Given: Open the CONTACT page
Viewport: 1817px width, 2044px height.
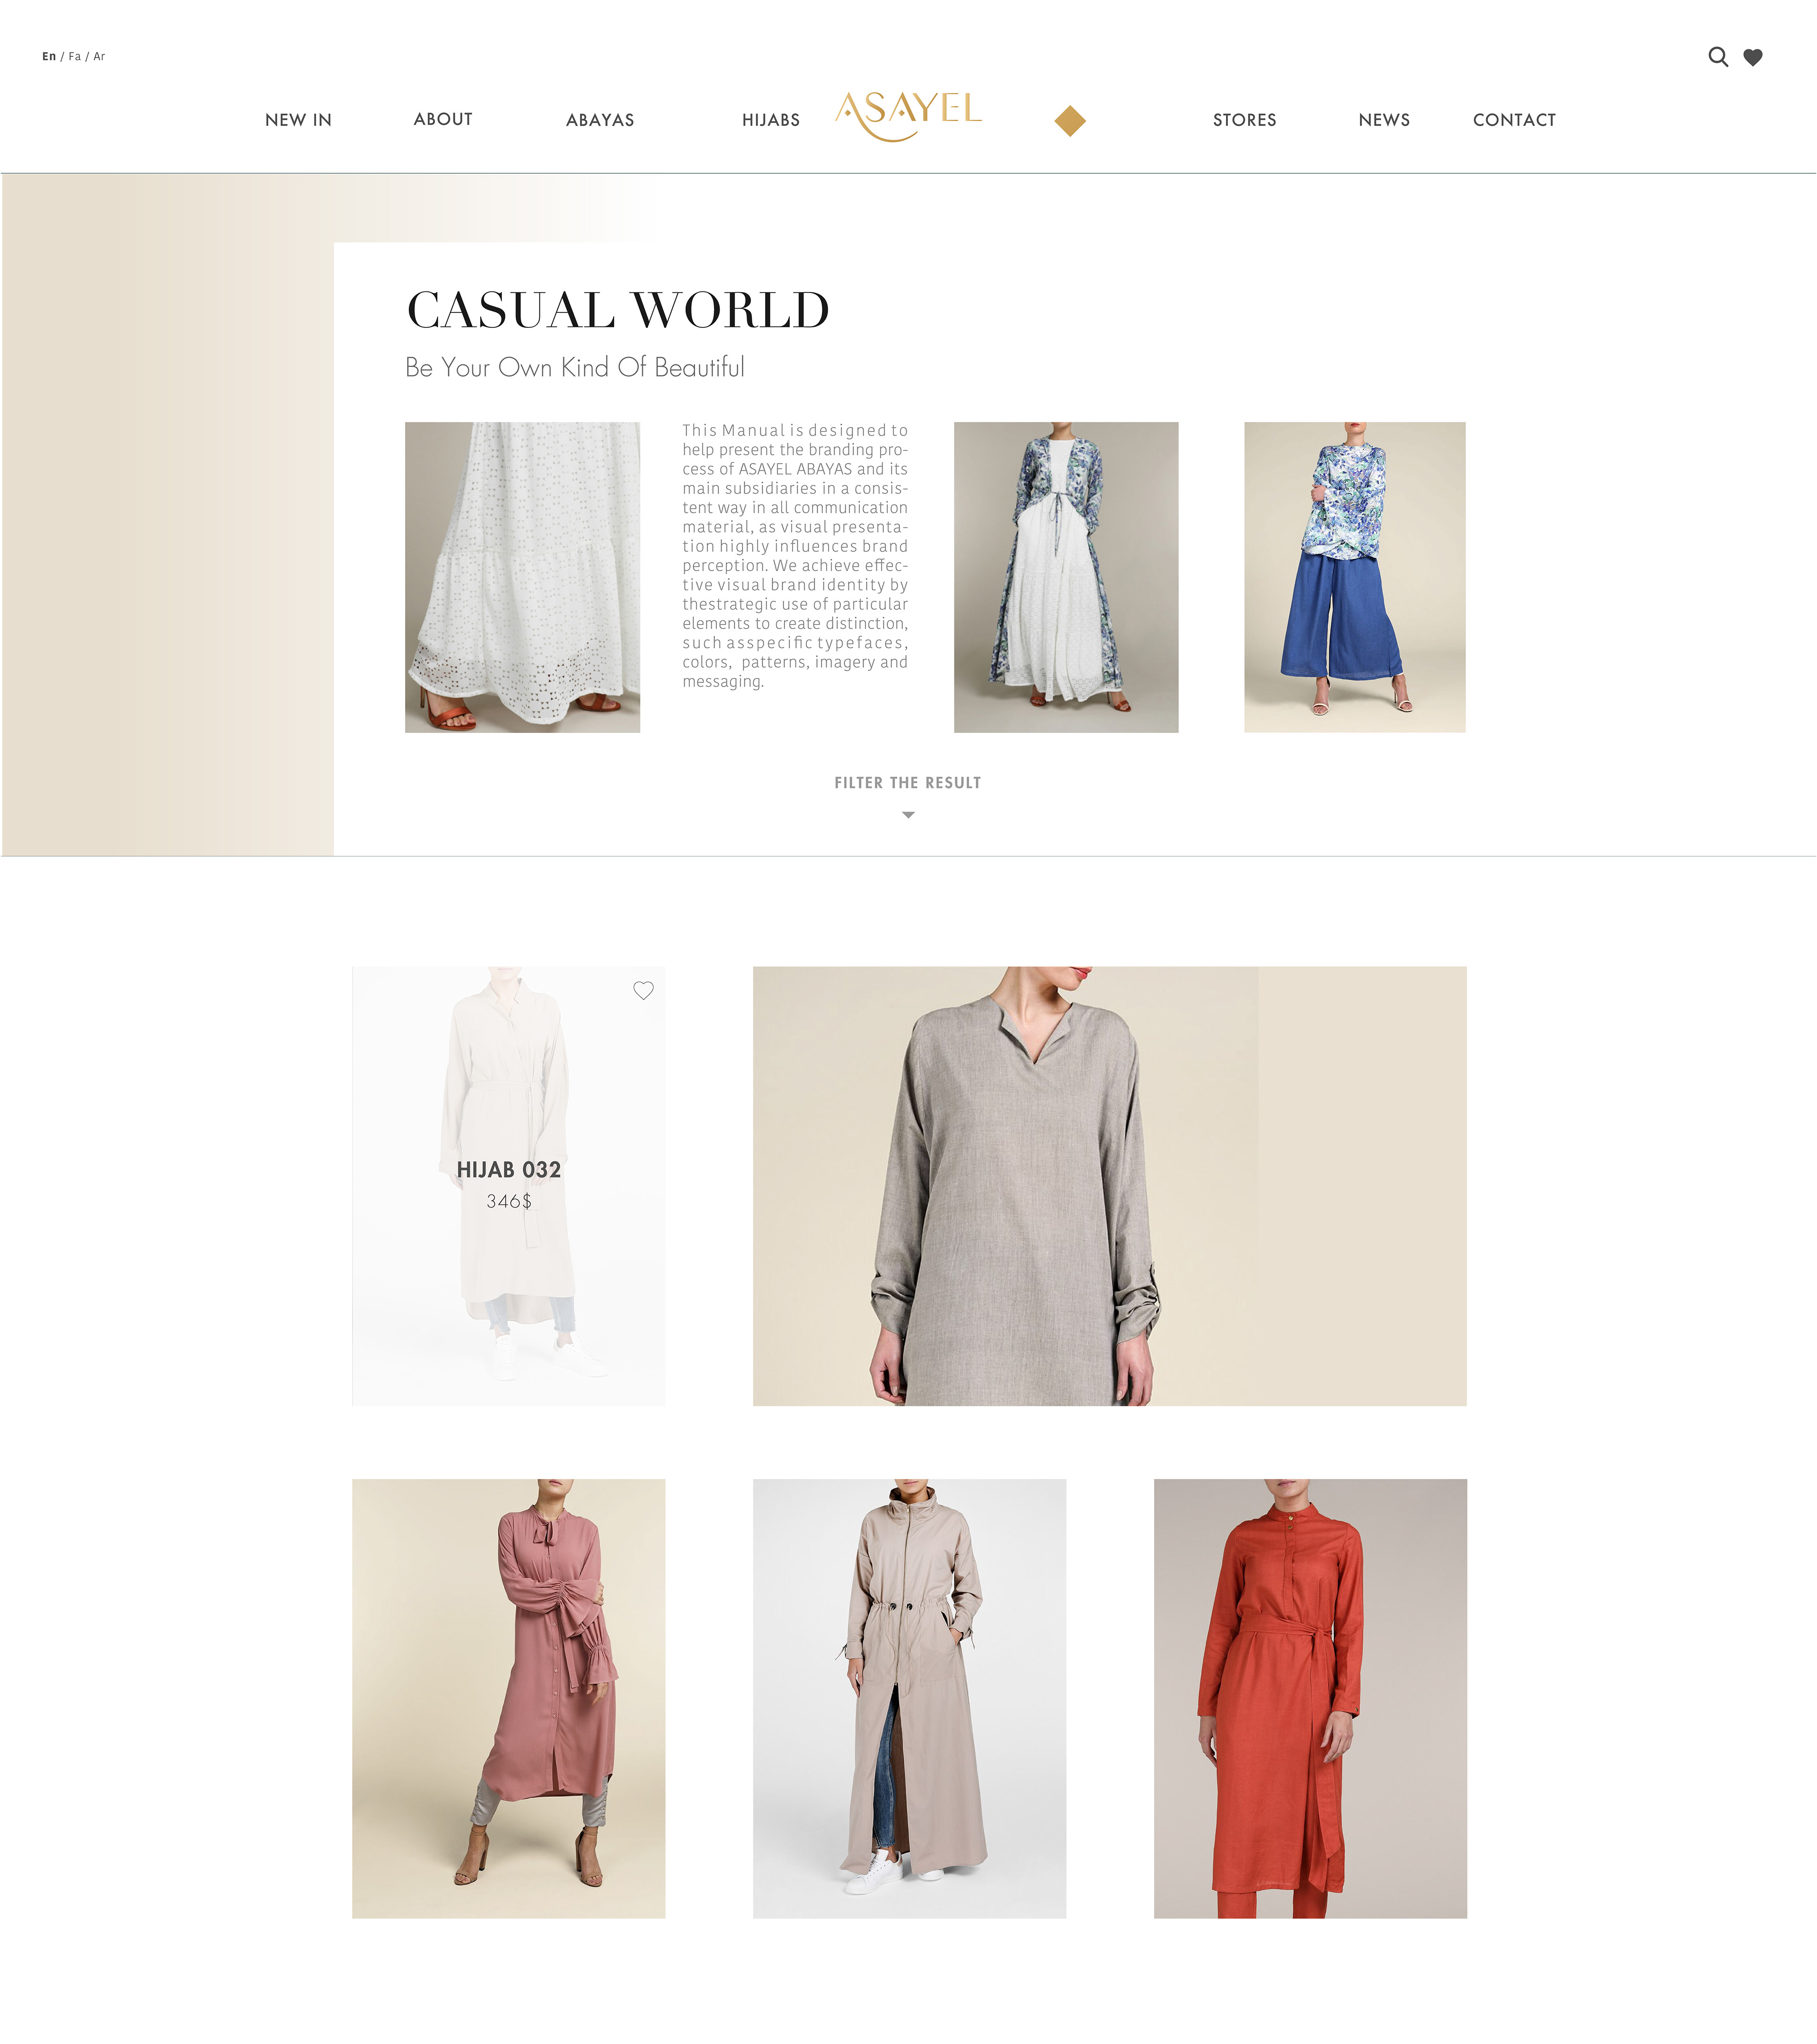Looking at the screenshot, I should coord(1514,120).
